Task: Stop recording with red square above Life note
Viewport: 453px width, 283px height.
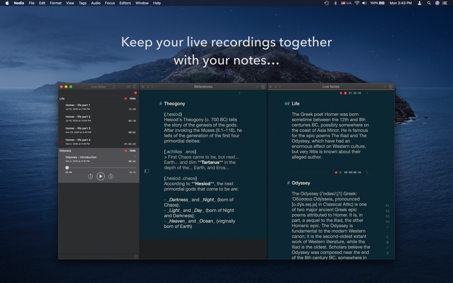Action: (345, 93)
